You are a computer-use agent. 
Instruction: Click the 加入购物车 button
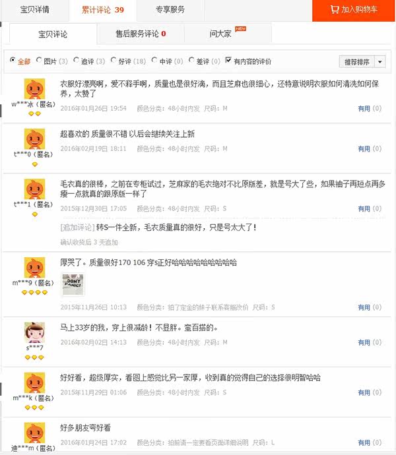tap(354, 11)
